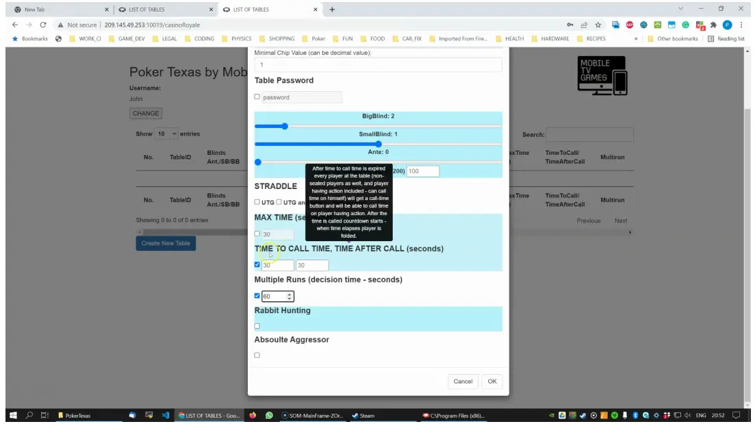Tick the second UTG straddle checkbox
Image resolution: width=755 pixels, height=424 pixels.
coord(279,202)
